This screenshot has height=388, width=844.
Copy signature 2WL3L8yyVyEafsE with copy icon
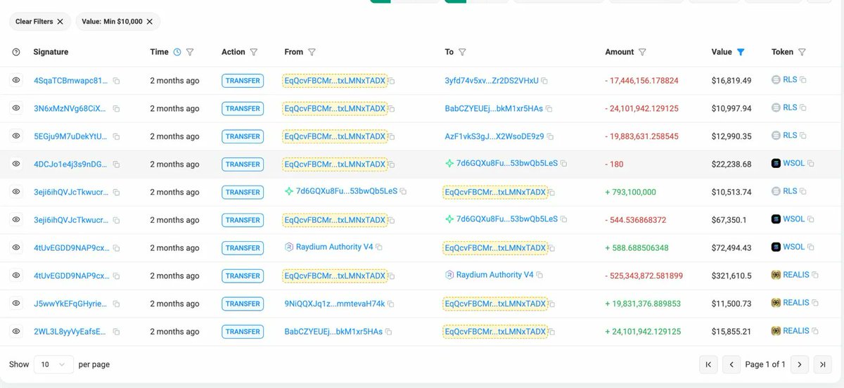(x=116, y=332)
